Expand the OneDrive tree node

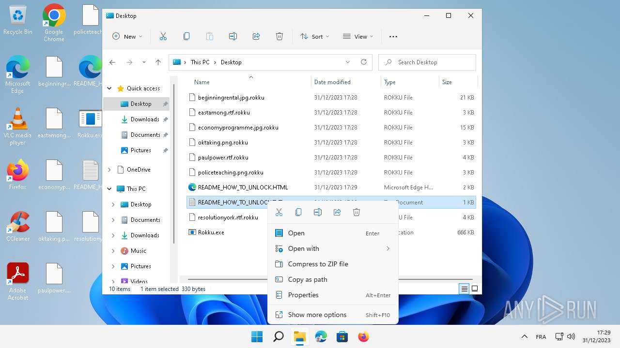(x=109, y=170)
